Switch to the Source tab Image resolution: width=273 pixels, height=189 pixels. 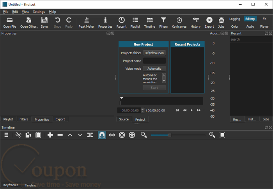(x=124, y=119)
